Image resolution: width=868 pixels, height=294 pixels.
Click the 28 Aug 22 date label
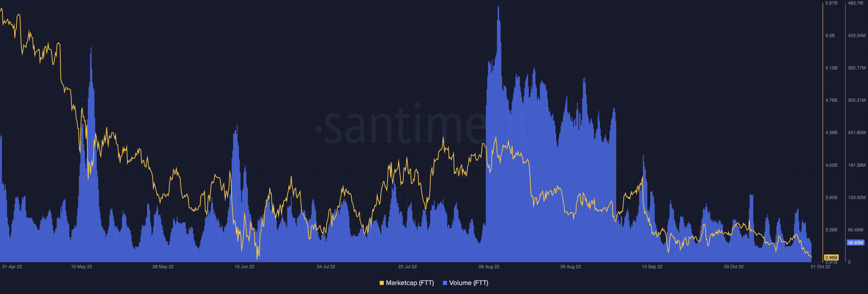coord(570,267)
